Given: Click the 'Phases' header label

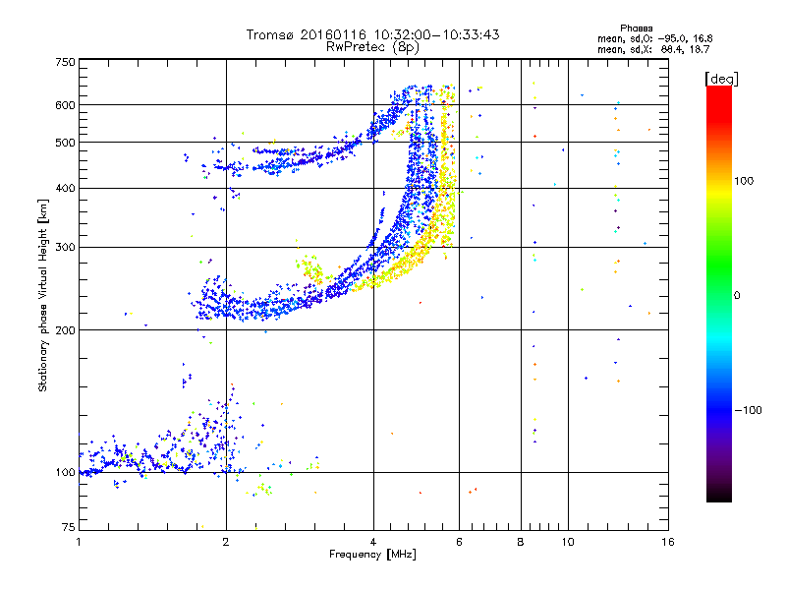Looking at the screenshot, I should tap(636, 29).
